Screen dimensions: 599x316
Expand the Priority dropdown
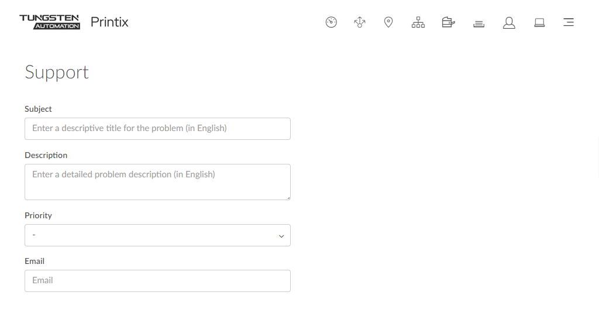[x=157, y=235]
